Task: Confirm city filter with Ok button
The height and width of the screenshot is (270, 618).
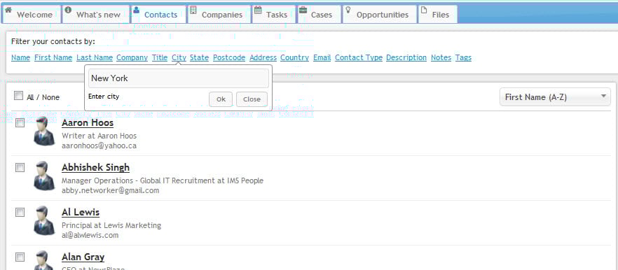Action: 221,99
